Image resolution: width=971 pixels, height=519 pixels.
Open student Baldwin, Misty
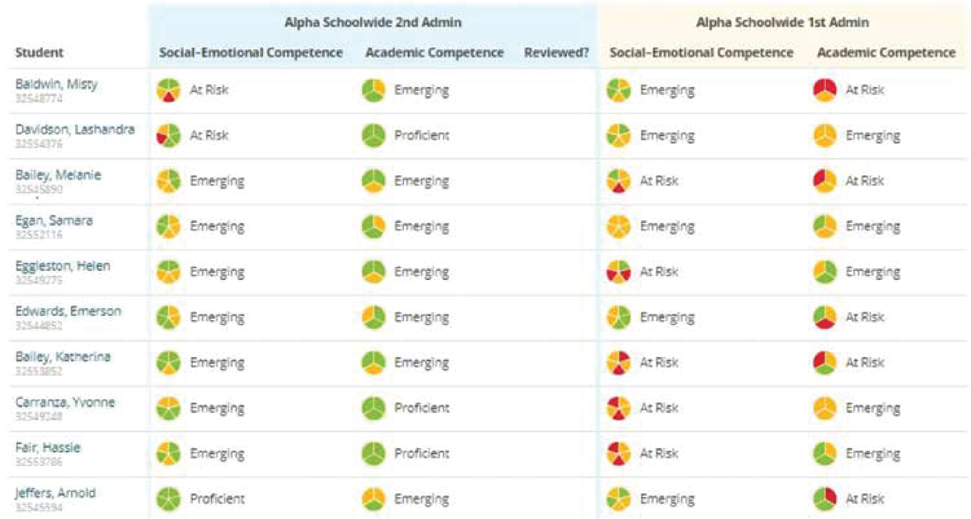pyautogui.click(x=57, y=84)
